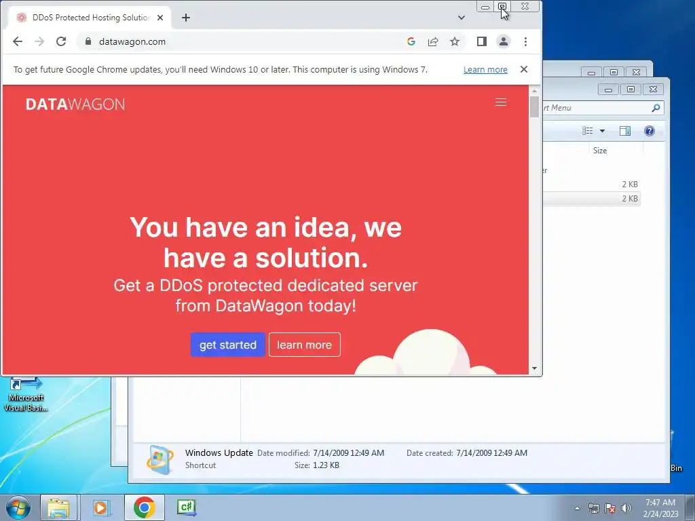Click the get started button

pos(228,345)
